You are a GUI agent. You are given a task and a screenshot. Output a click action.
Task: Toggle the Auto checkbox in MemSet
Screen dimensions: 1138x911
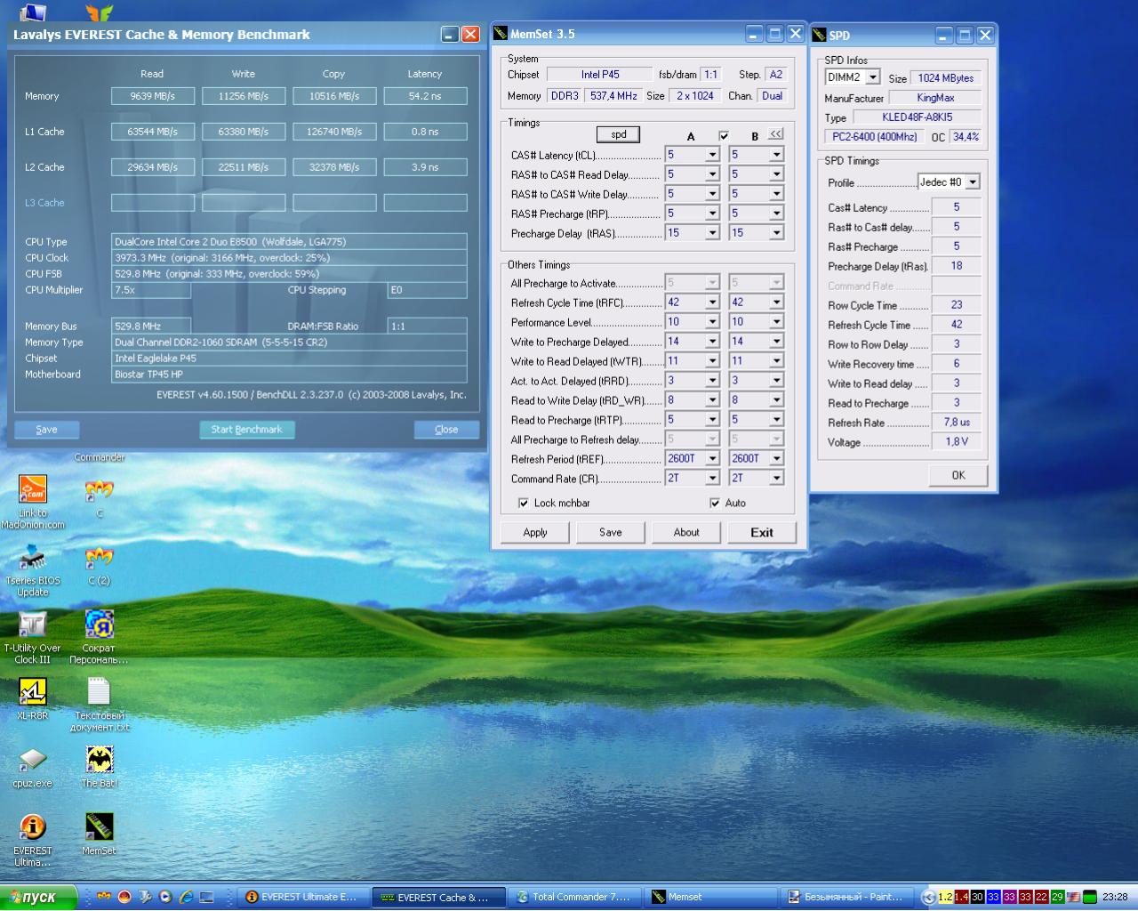[715, 504]
